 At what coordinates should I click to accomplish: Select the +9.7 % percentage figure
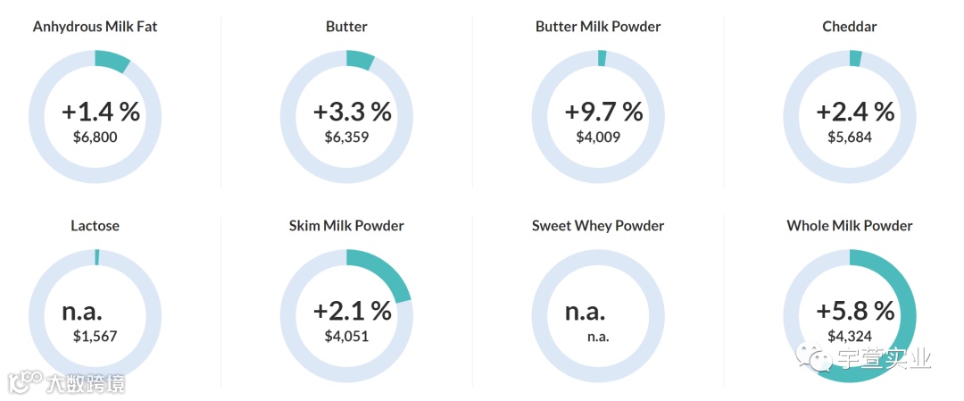pos(604,112)
